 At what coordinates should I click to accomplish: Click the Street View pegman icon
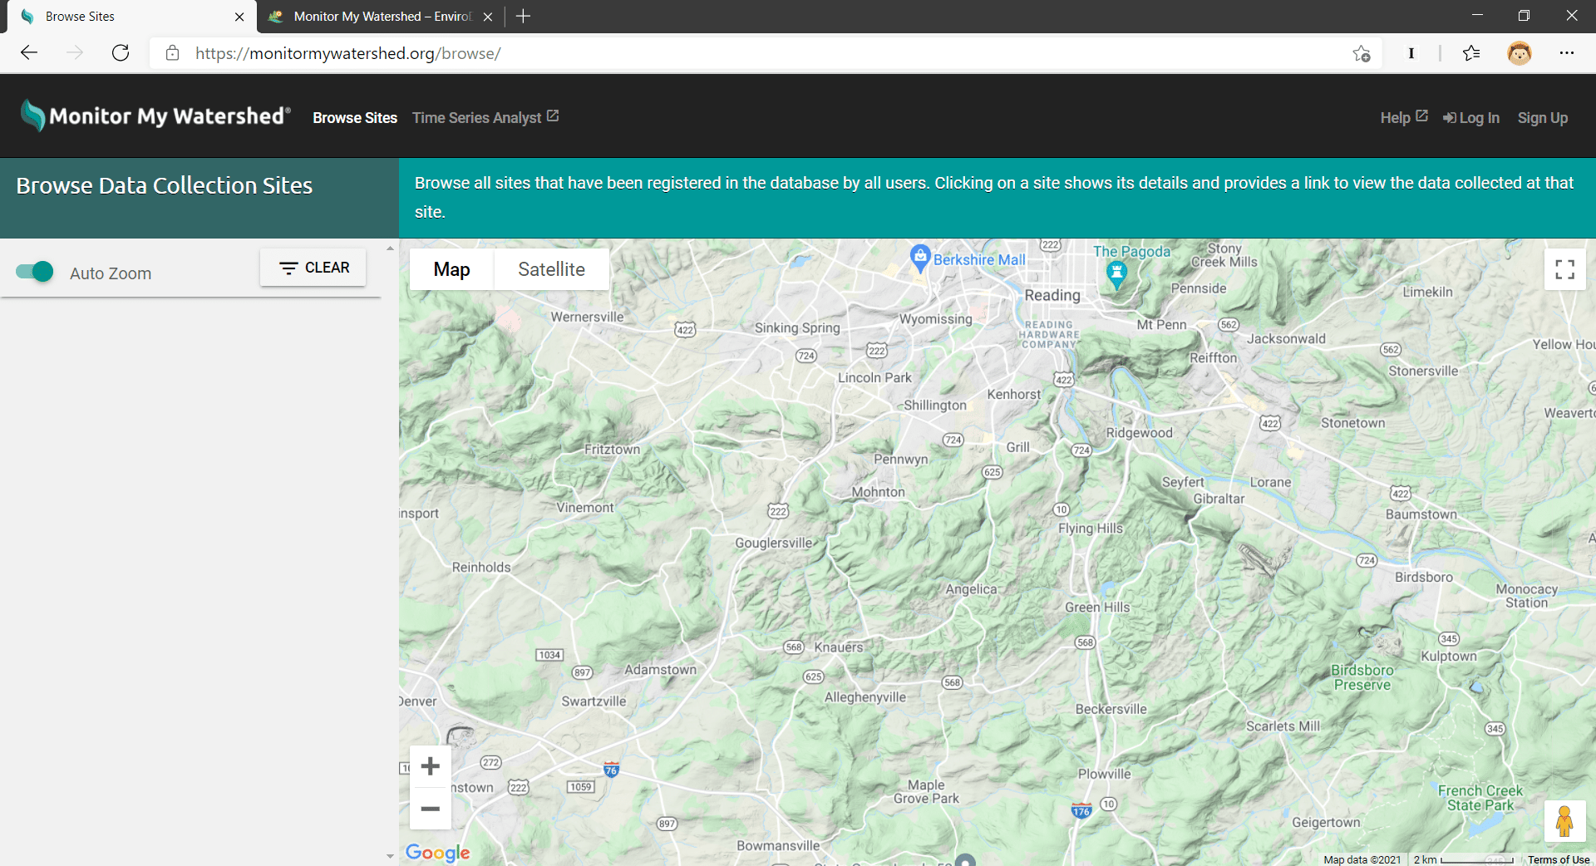coord(1564,821)
